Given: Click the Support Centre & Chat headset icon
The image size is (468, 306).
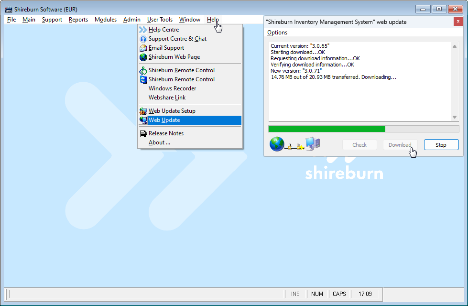Looking at the screenshot, I should (x=143, y=39).
